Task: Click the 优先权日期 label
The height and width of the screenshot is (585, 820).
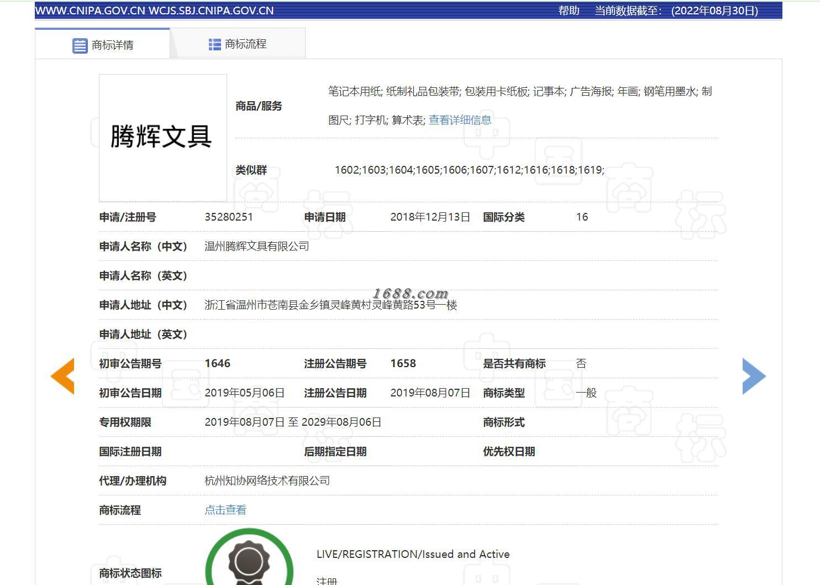Action: [509, 451]
